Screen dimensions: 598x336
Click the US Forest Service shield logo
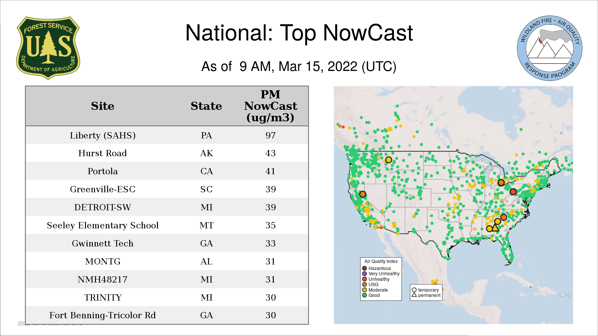click(48, 48)
